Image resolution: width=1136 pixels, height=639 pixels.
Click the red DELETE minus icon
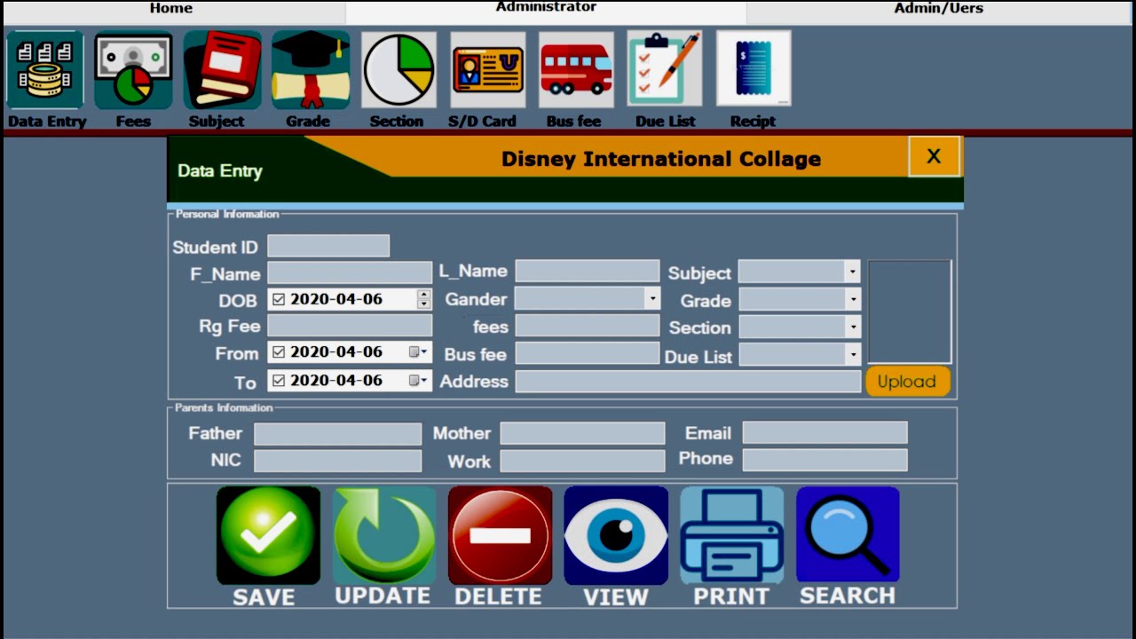click(x=500, y=535)
